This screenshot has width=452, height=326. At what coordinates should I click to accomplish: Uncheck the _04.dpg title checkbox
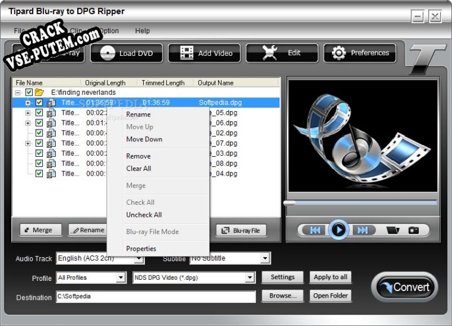pos(39,173)
